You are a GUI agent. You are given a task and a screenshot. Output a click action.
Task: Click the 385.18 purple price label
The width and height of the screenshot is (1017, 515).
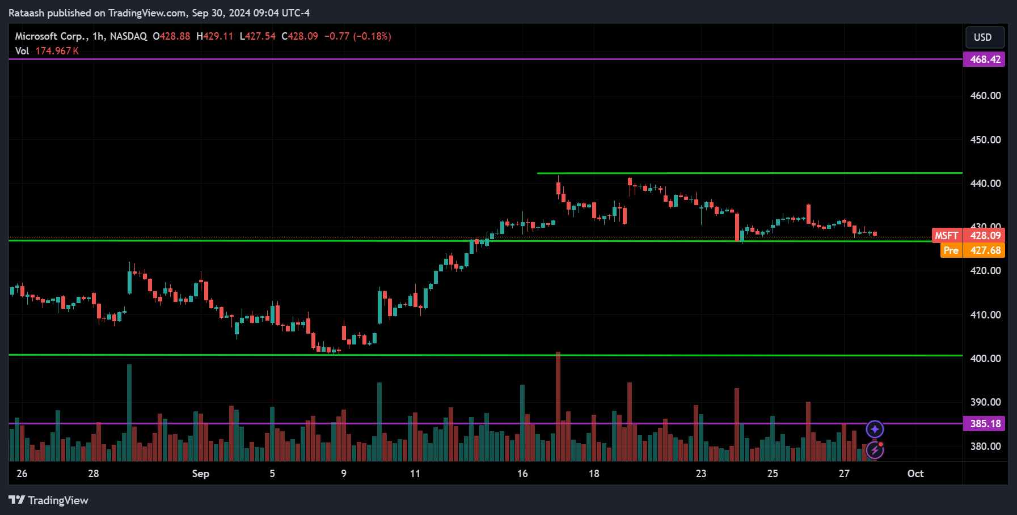point(984,424)
